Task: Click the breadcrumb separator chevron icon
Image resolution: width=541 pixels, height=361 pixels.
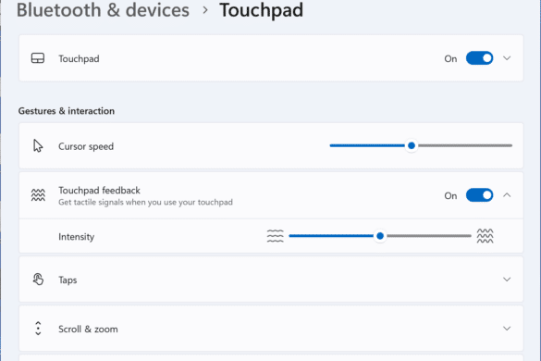Action: 205,10
